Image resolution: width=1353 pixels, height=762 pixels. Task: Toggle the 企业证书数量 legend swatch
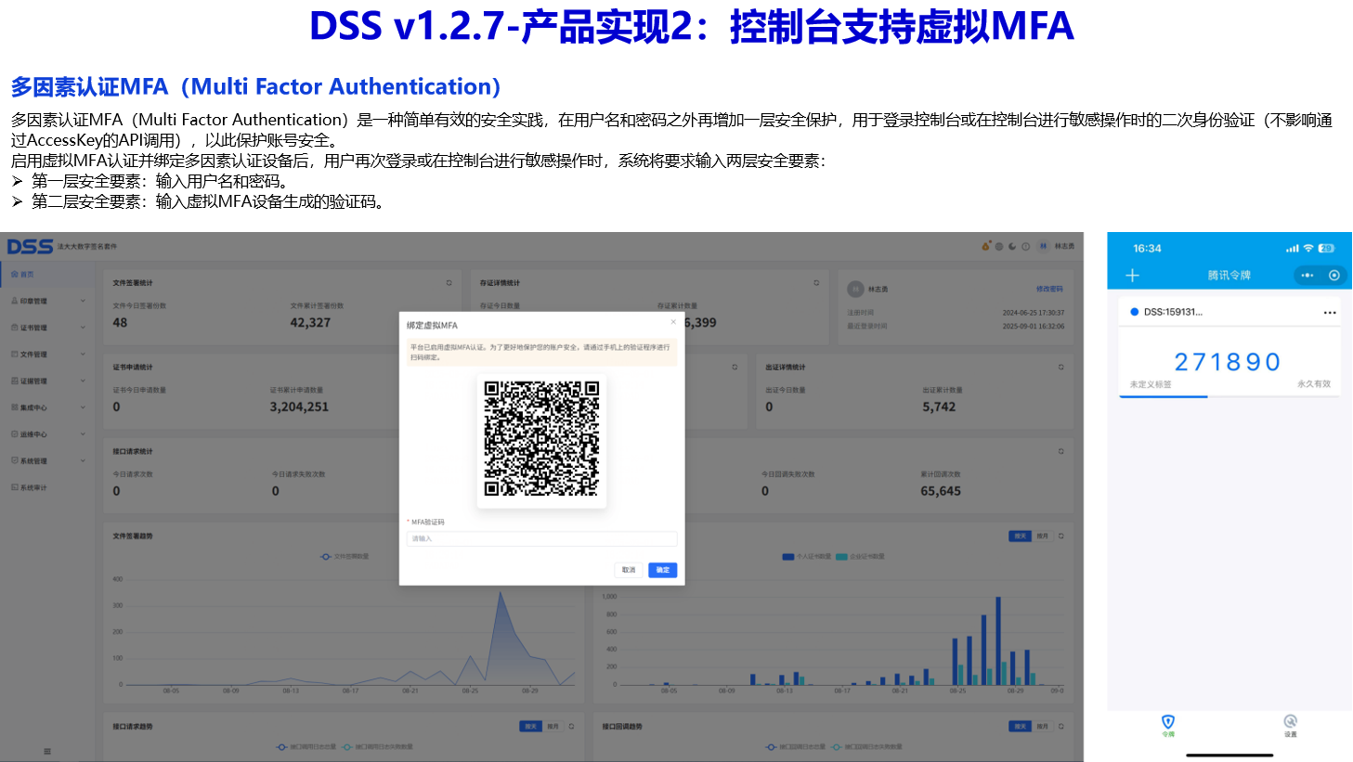pos(841,557)
